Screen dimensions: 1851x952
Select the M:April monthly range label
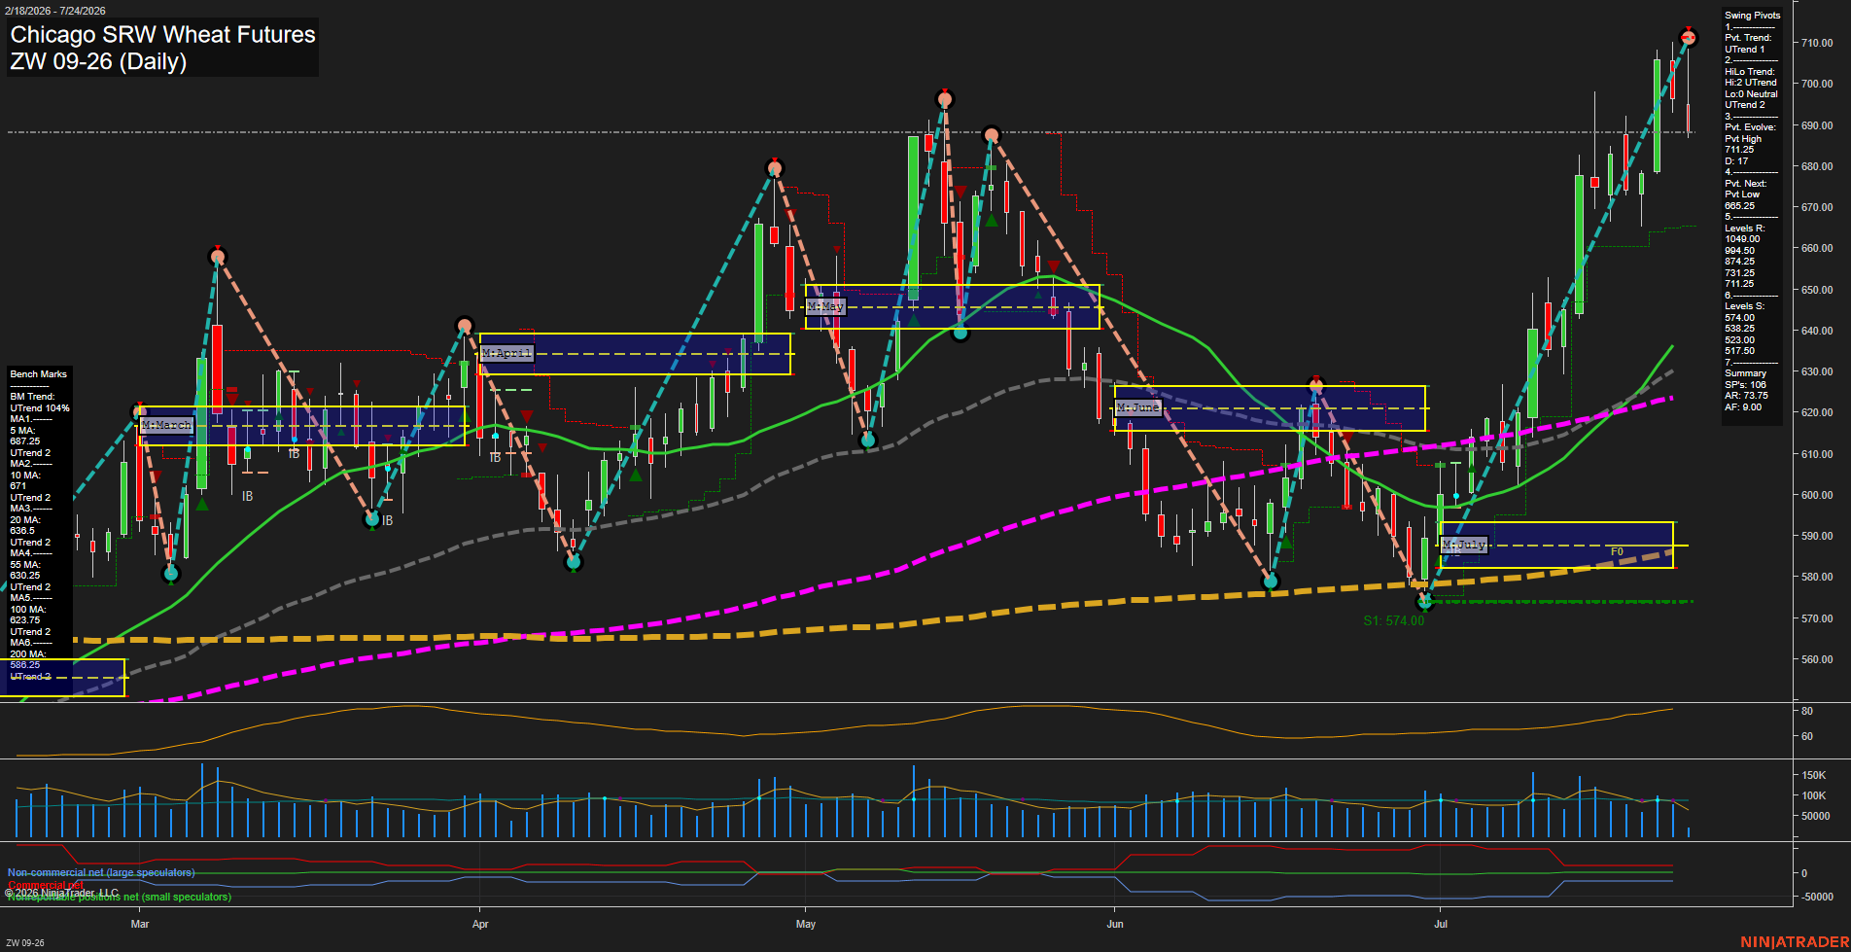click(x=506, y=353)
